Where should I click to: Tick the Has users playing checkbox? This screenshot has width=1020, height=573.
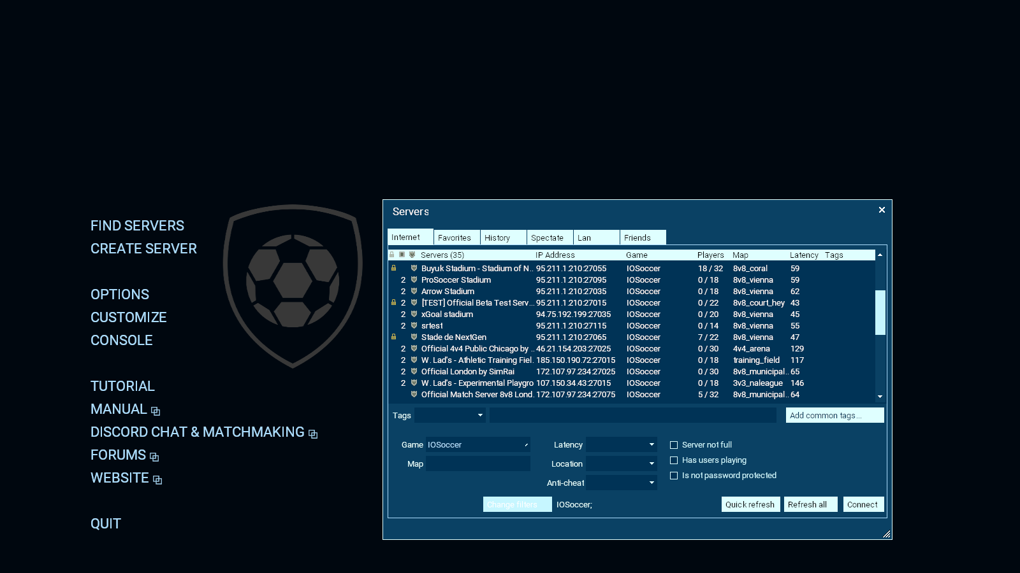tap(674, 460)
